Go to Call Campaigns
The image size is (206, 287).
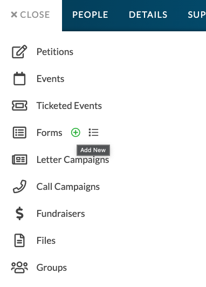pyautogui.click(x=68, y=187)
